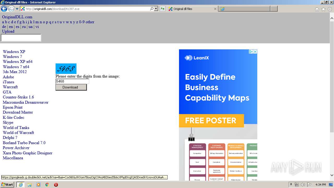Open the World of Tanks link
The image size is (334, 188).
16,128
